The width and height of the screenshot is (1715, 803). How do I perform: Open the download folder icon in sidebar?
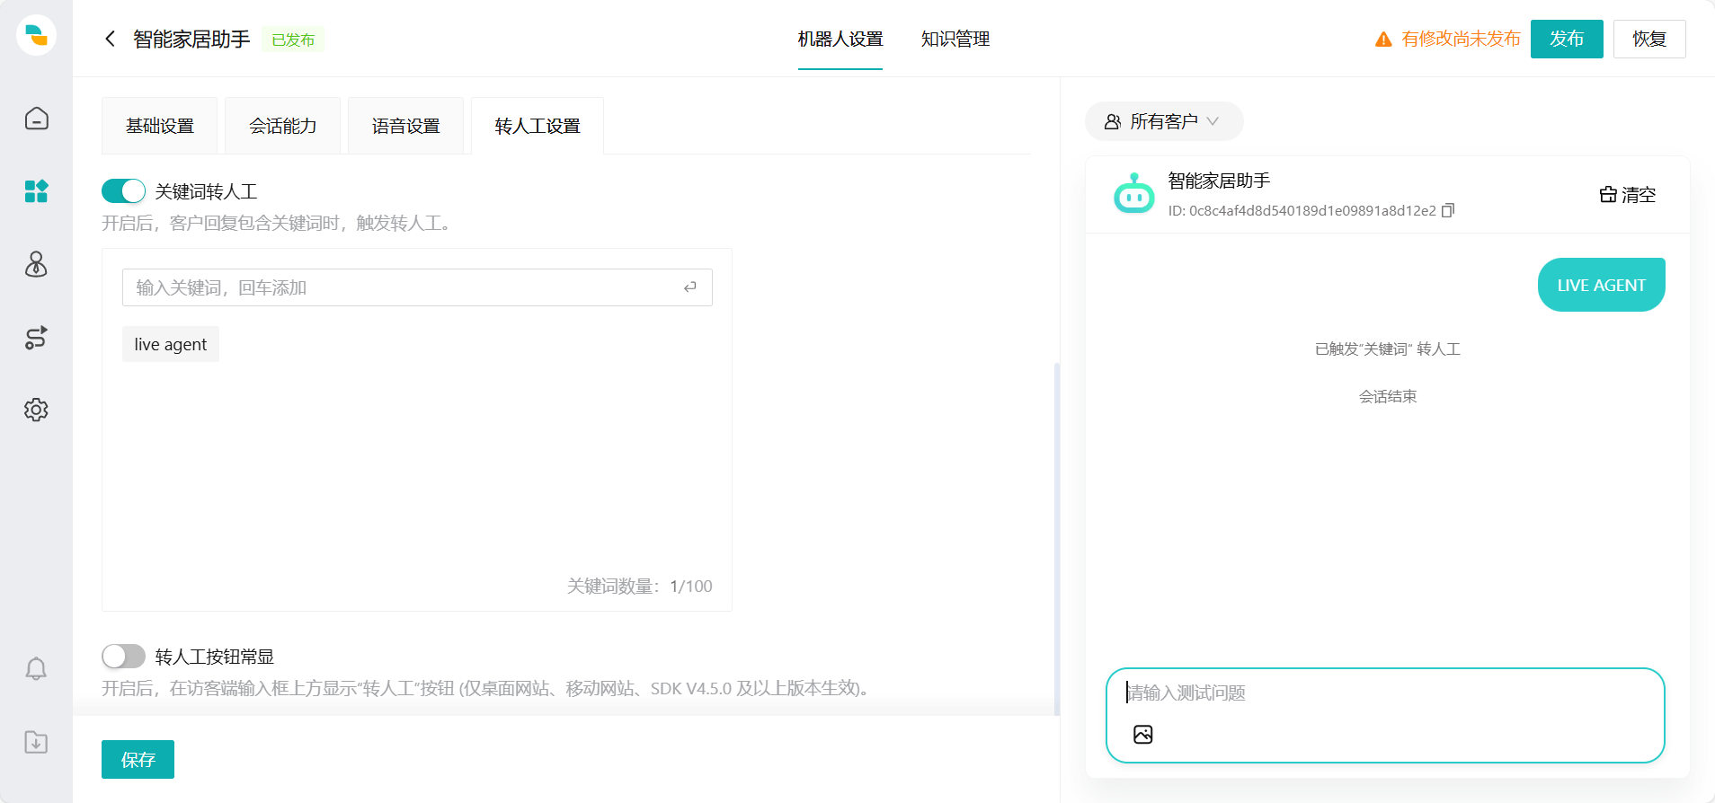point(36,742)
